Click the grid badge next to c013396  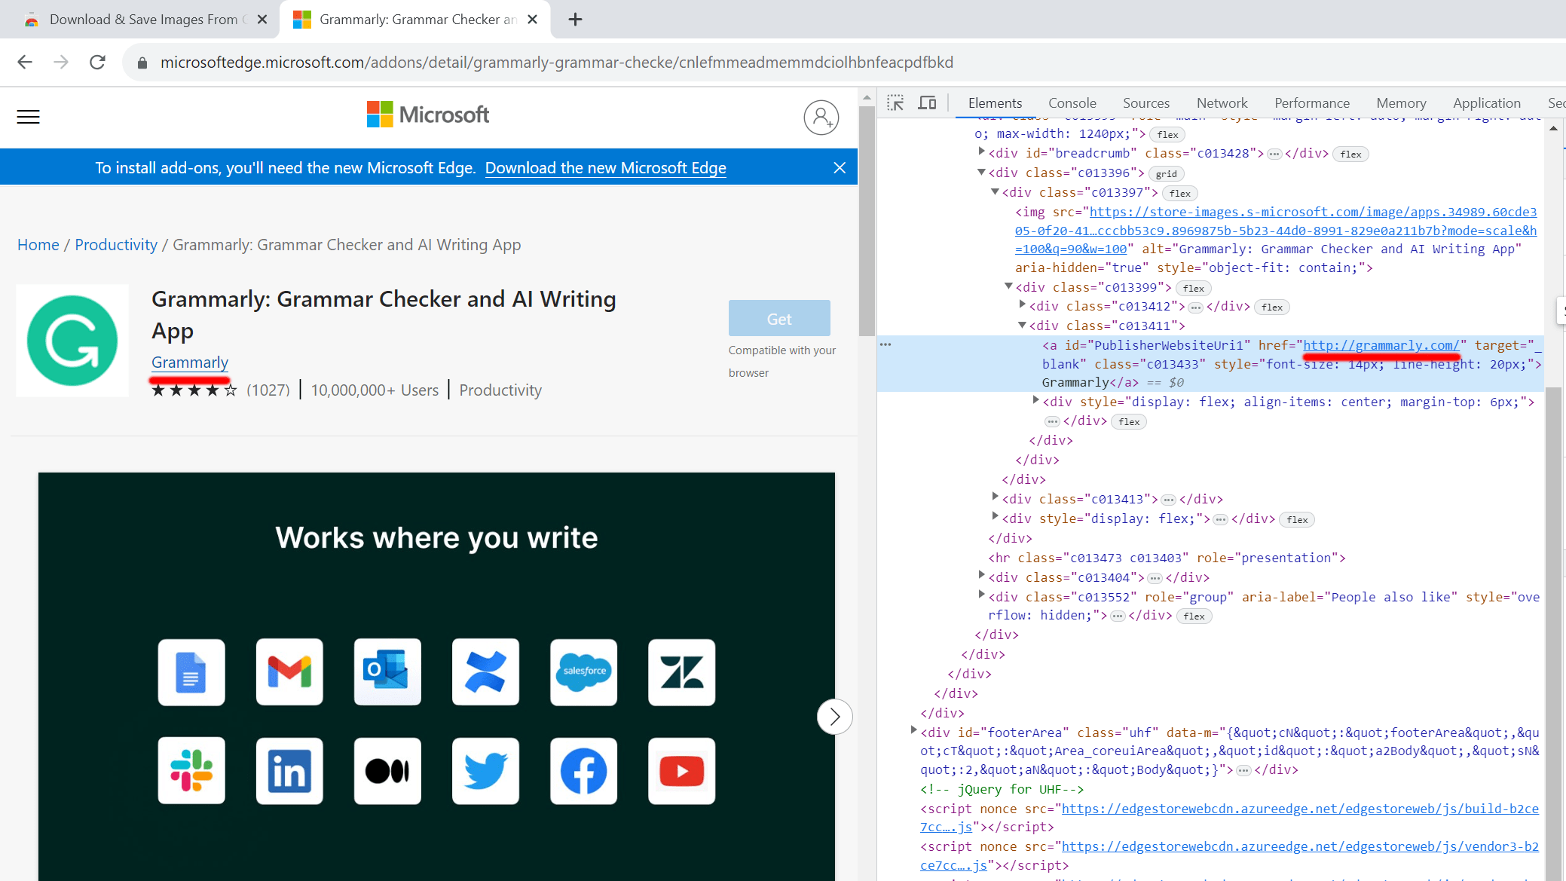tap(1166, 174)
